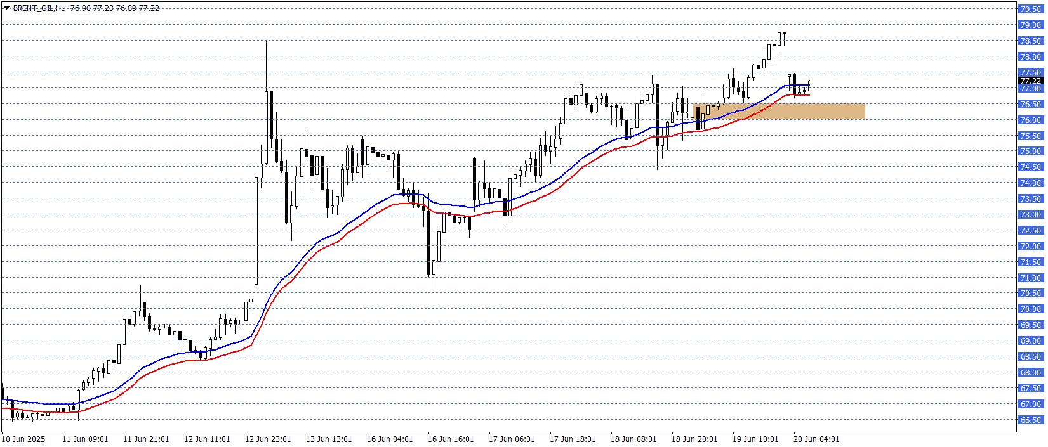
Task: Click price scale label 71.50
Action: coord(1030,262)
